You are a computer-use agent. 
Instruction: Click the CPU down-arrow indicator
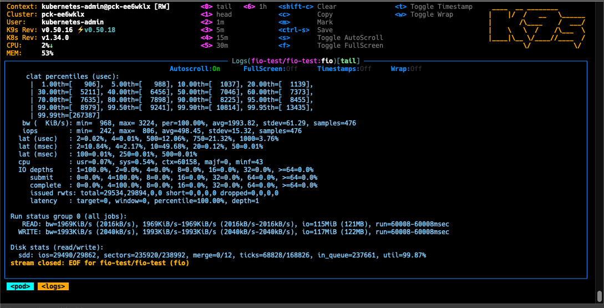coord(51,46)
